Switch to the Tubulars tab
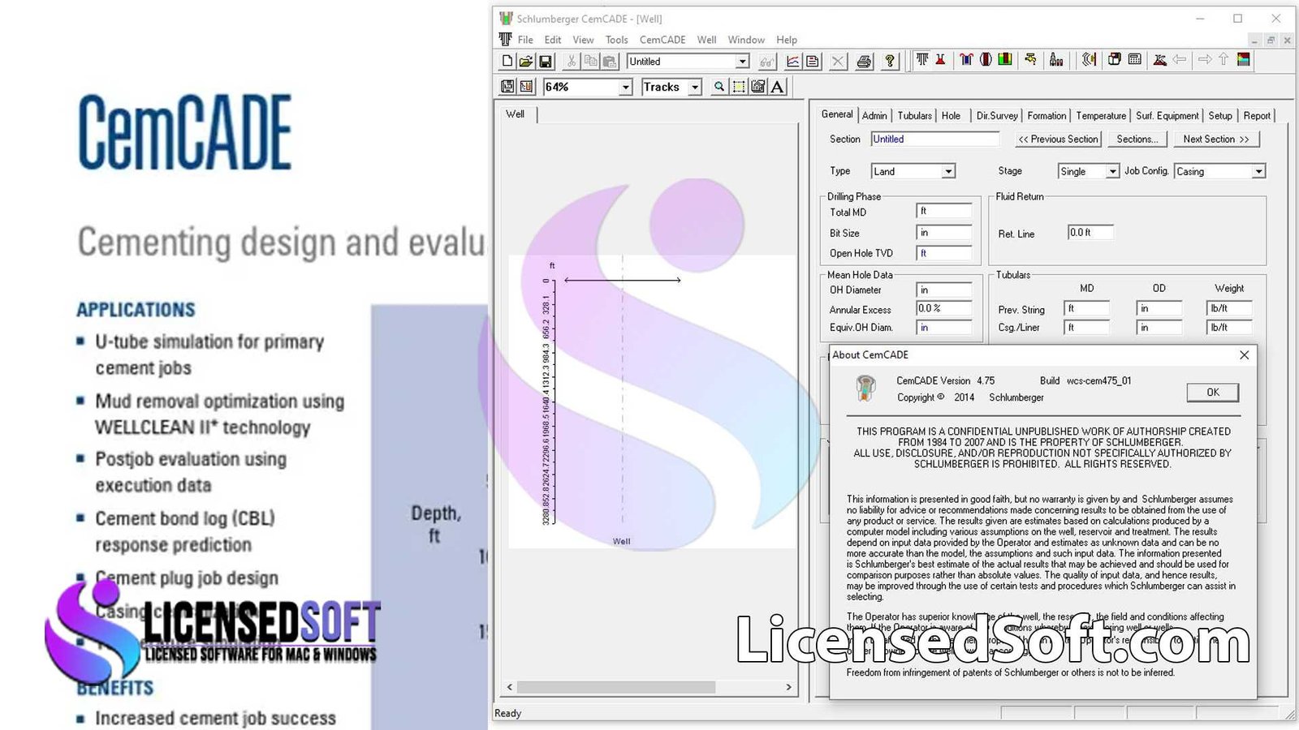1299x730 pixels. 914,116
